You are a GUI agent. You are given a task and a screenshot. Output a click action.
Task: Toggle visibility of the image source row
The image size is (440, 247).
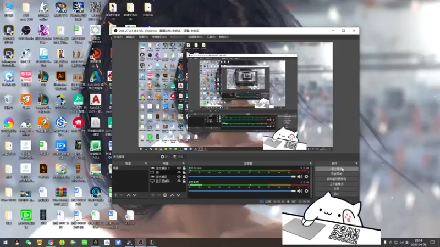tap(179, 172)
